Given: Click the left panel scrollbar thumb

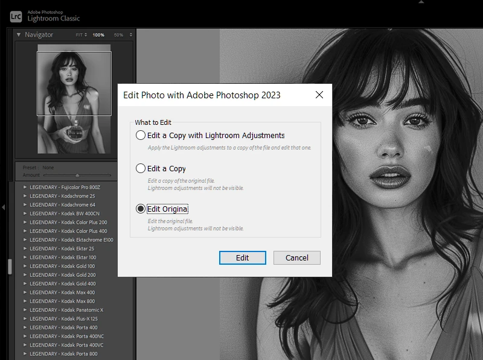Looking at the screenshot, I should [x=10, y=267].
